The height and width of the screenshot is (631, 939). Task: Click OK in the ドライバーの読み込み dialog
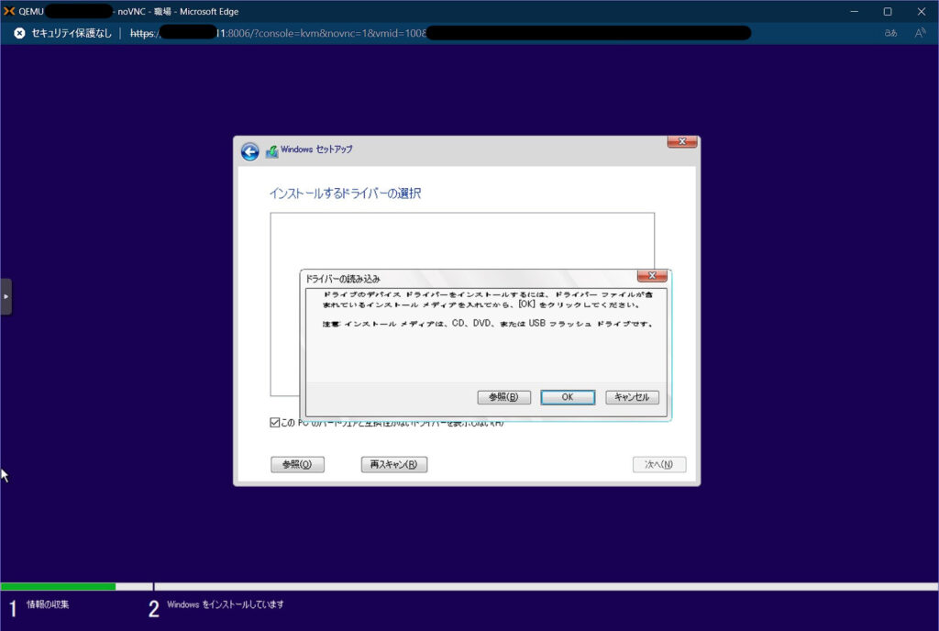tap(567, 397)
